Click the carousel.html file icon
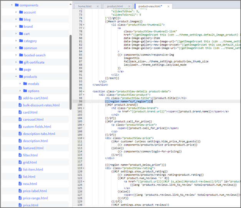This screenshot has height=208, width=241. (x=20, y=119)
